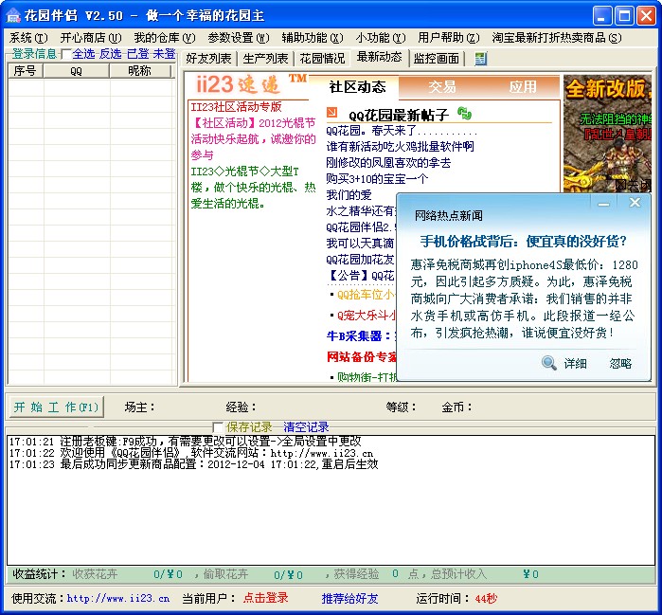The height and width of the screenshot is (615, 662).
Task: Expand the 我的仓库 menu
Action: click(x=163, y=38)
